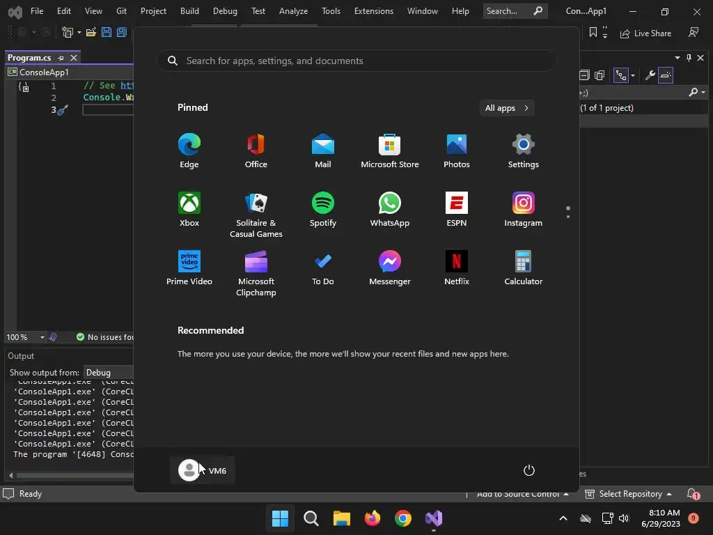Launch the ESPN app

point(457,209)
